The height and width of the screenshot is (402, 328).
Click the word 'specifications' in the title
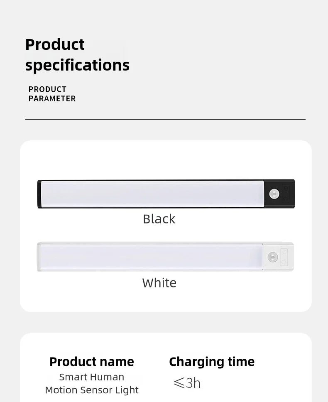(77, 65)
